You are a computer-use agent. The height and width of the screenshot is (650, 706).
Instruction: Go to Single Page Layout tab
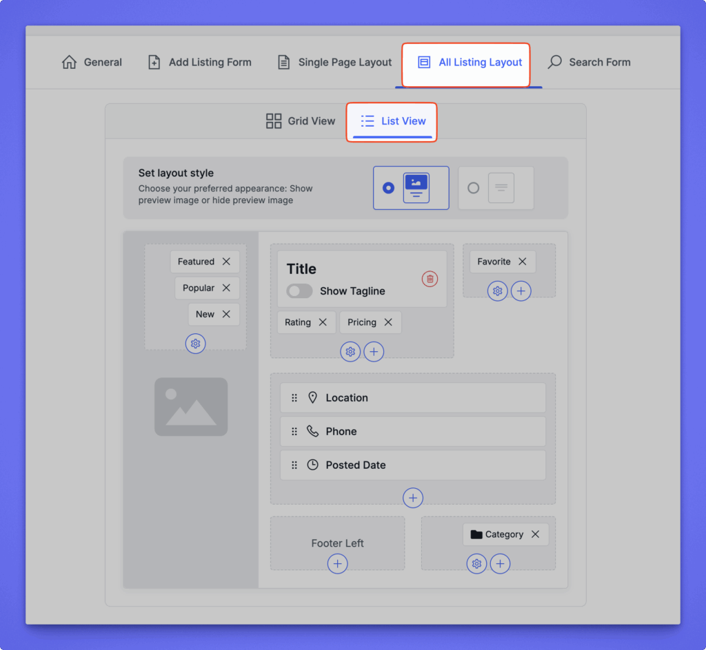click(x=334, y=62)
